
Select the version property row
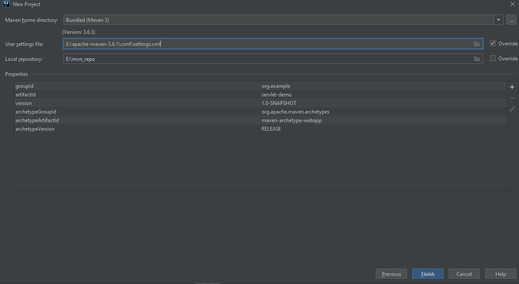tap(260, 103)
